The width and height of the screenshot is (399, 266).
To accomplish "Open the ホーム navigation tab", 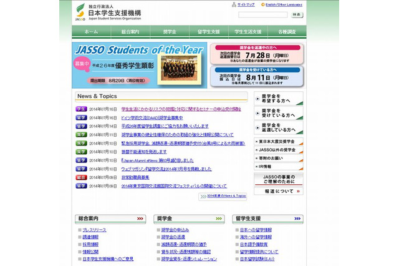I will [x=91, y=32].
